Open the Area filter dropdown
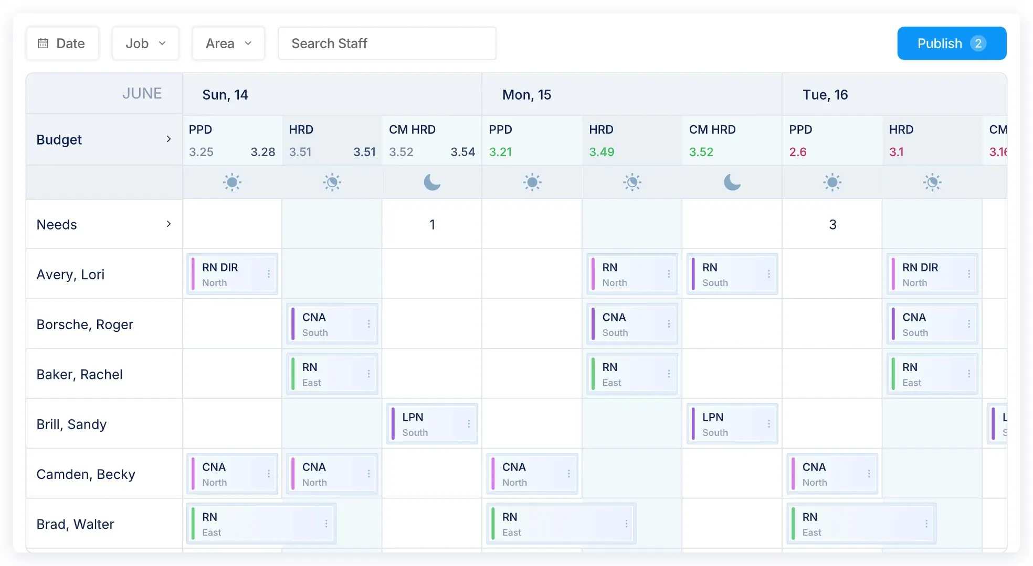The width and height of the screenshot is (1033, 566). click(x=228, y=43)
